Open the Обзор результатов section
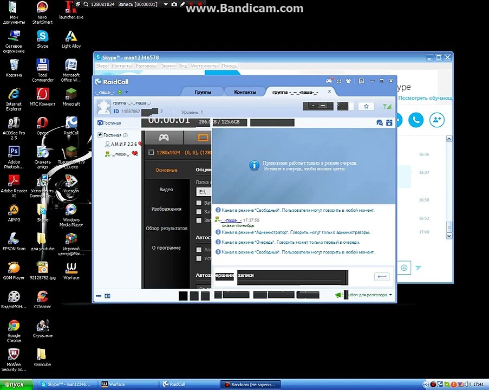 (167, 228)
